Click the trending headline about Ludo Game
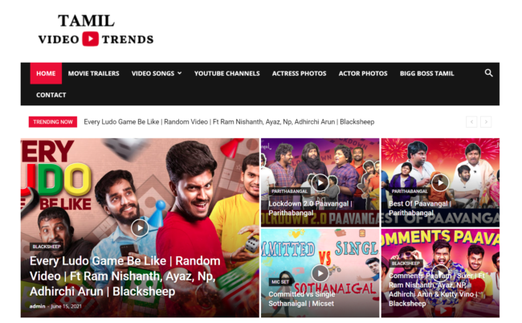The image size is (522, 323). click(x=229, y=122)
